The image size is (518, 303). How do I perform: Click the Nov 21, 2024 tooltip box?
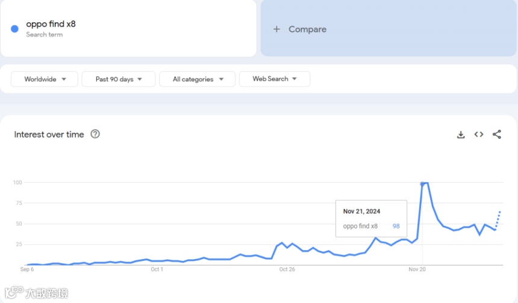coord(371,219)
